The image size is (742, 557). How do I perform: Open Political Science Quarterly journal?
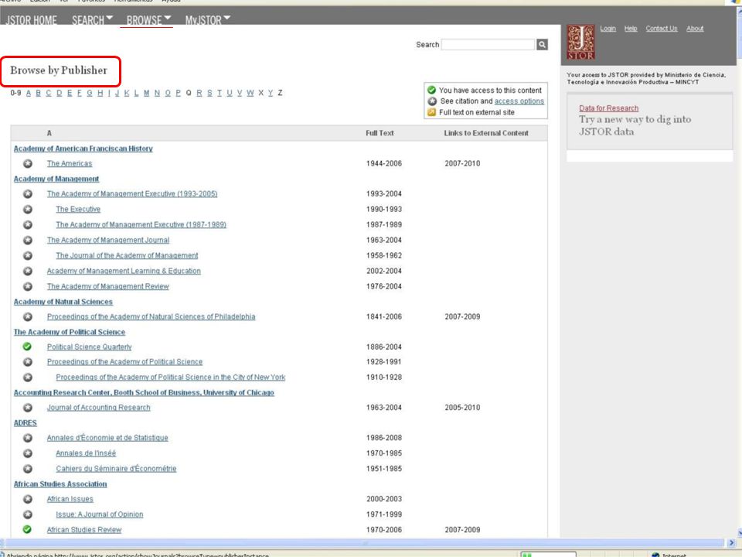89,347
